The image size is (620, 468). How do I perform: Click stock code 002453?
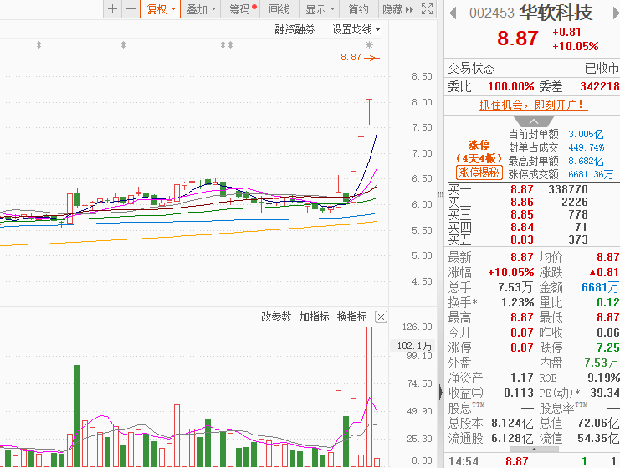[491, 13]
